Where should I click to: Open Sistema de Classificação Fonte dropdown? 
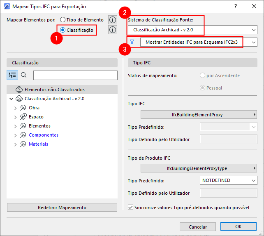click(192, 30)
